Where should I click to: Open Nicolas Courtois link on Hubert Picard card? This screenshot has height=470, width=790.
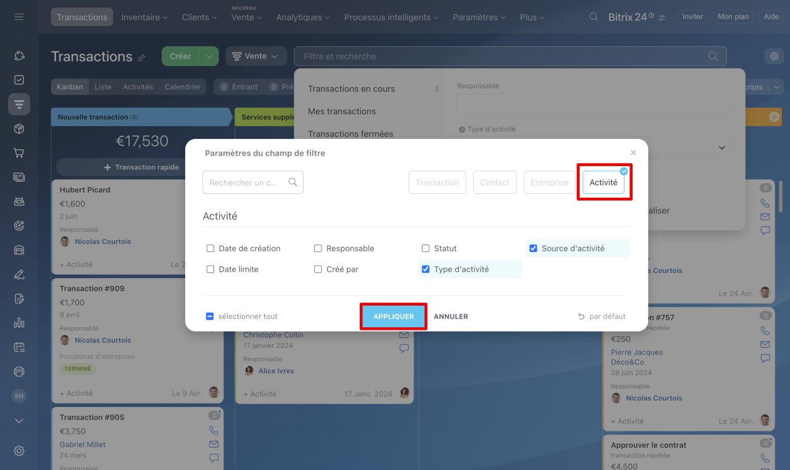103,241
